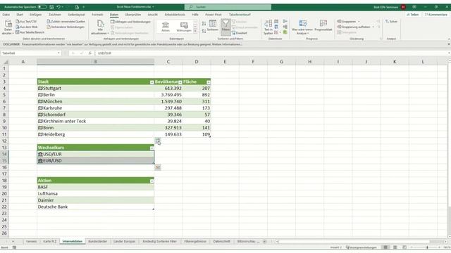
Task: Expand the Datentypen gallery arrow
Action: tap(195, 31)
